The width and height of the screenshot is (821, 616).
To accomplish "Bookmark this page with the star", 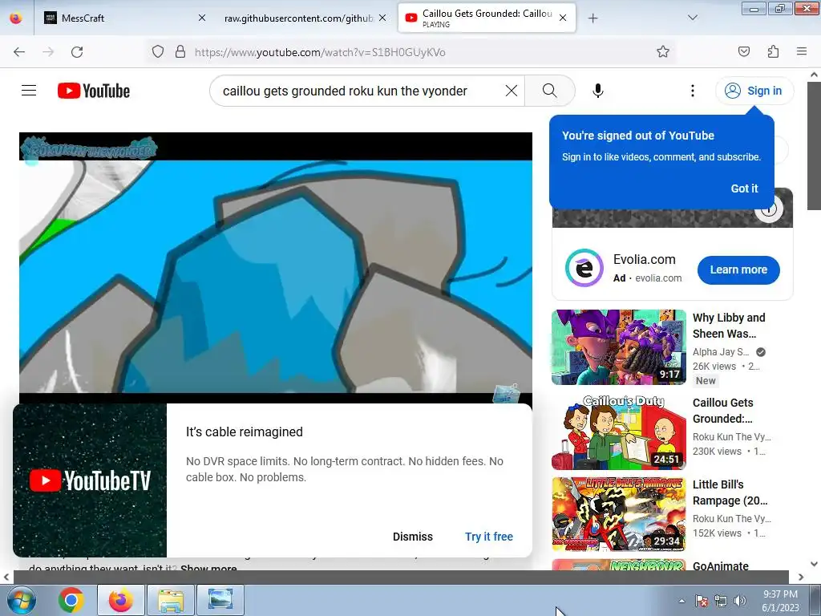I will pyautogui.click(x=662, y=52).
